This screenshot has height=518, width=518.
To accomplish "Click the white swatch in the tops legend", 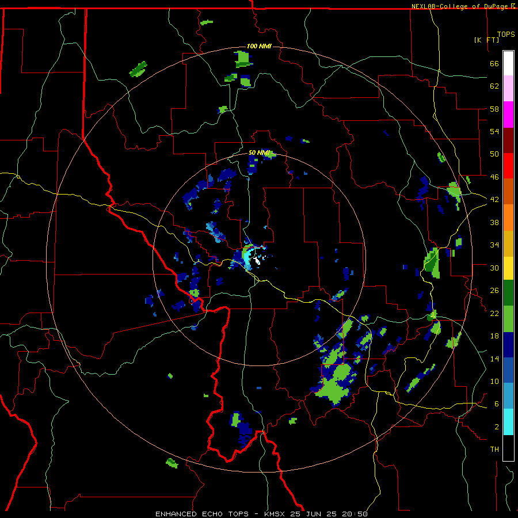I will [x=508, y=63].
